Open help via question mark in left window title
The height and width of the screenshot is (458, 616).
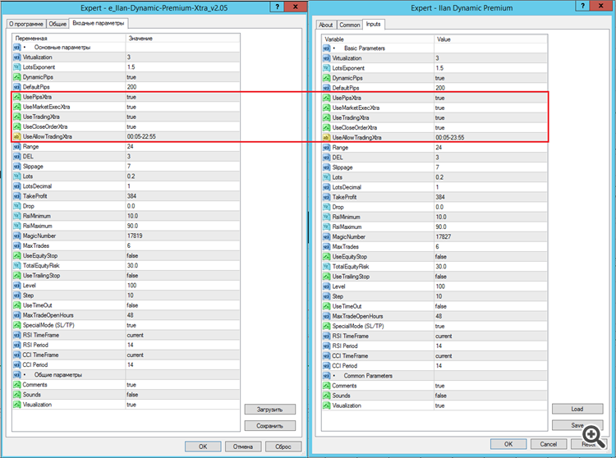click(x=278, y=7)
